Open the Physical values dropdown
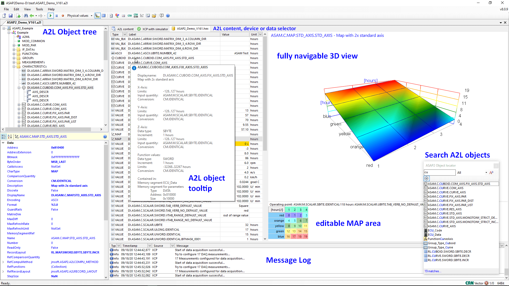The image size is (509, 286). (90, 16)
